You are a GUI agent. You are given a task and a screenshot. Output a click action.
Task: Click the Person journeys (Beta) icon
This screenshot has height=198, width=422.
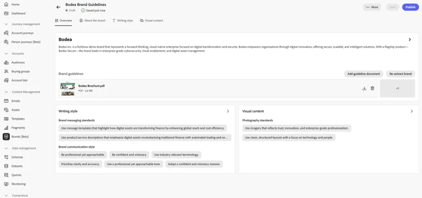(6, 42)
